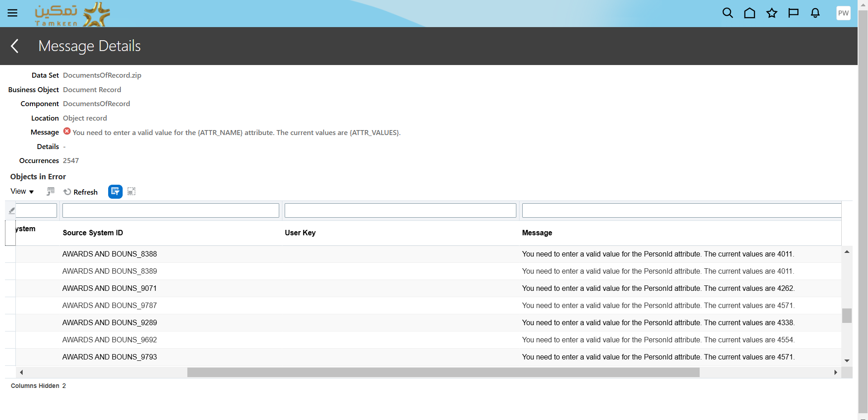Click the DocumentsOfRecord.zip data set value
This screenshot has height=420, width=868.
pos(102,75)
